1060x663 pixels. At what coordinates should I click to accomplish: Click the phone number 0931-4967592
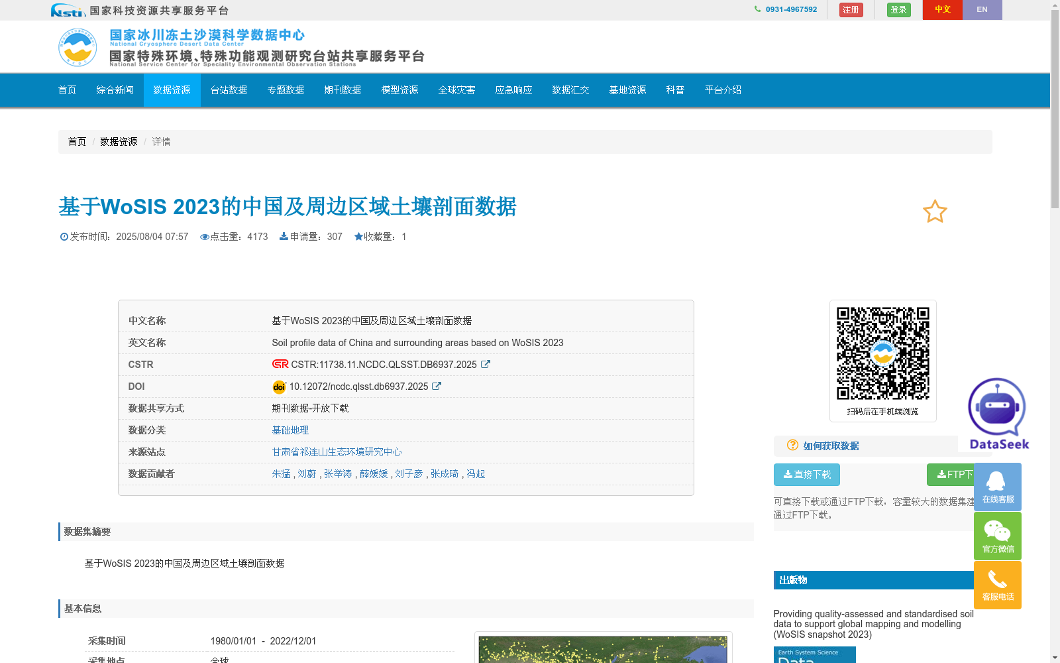(791, 9)
